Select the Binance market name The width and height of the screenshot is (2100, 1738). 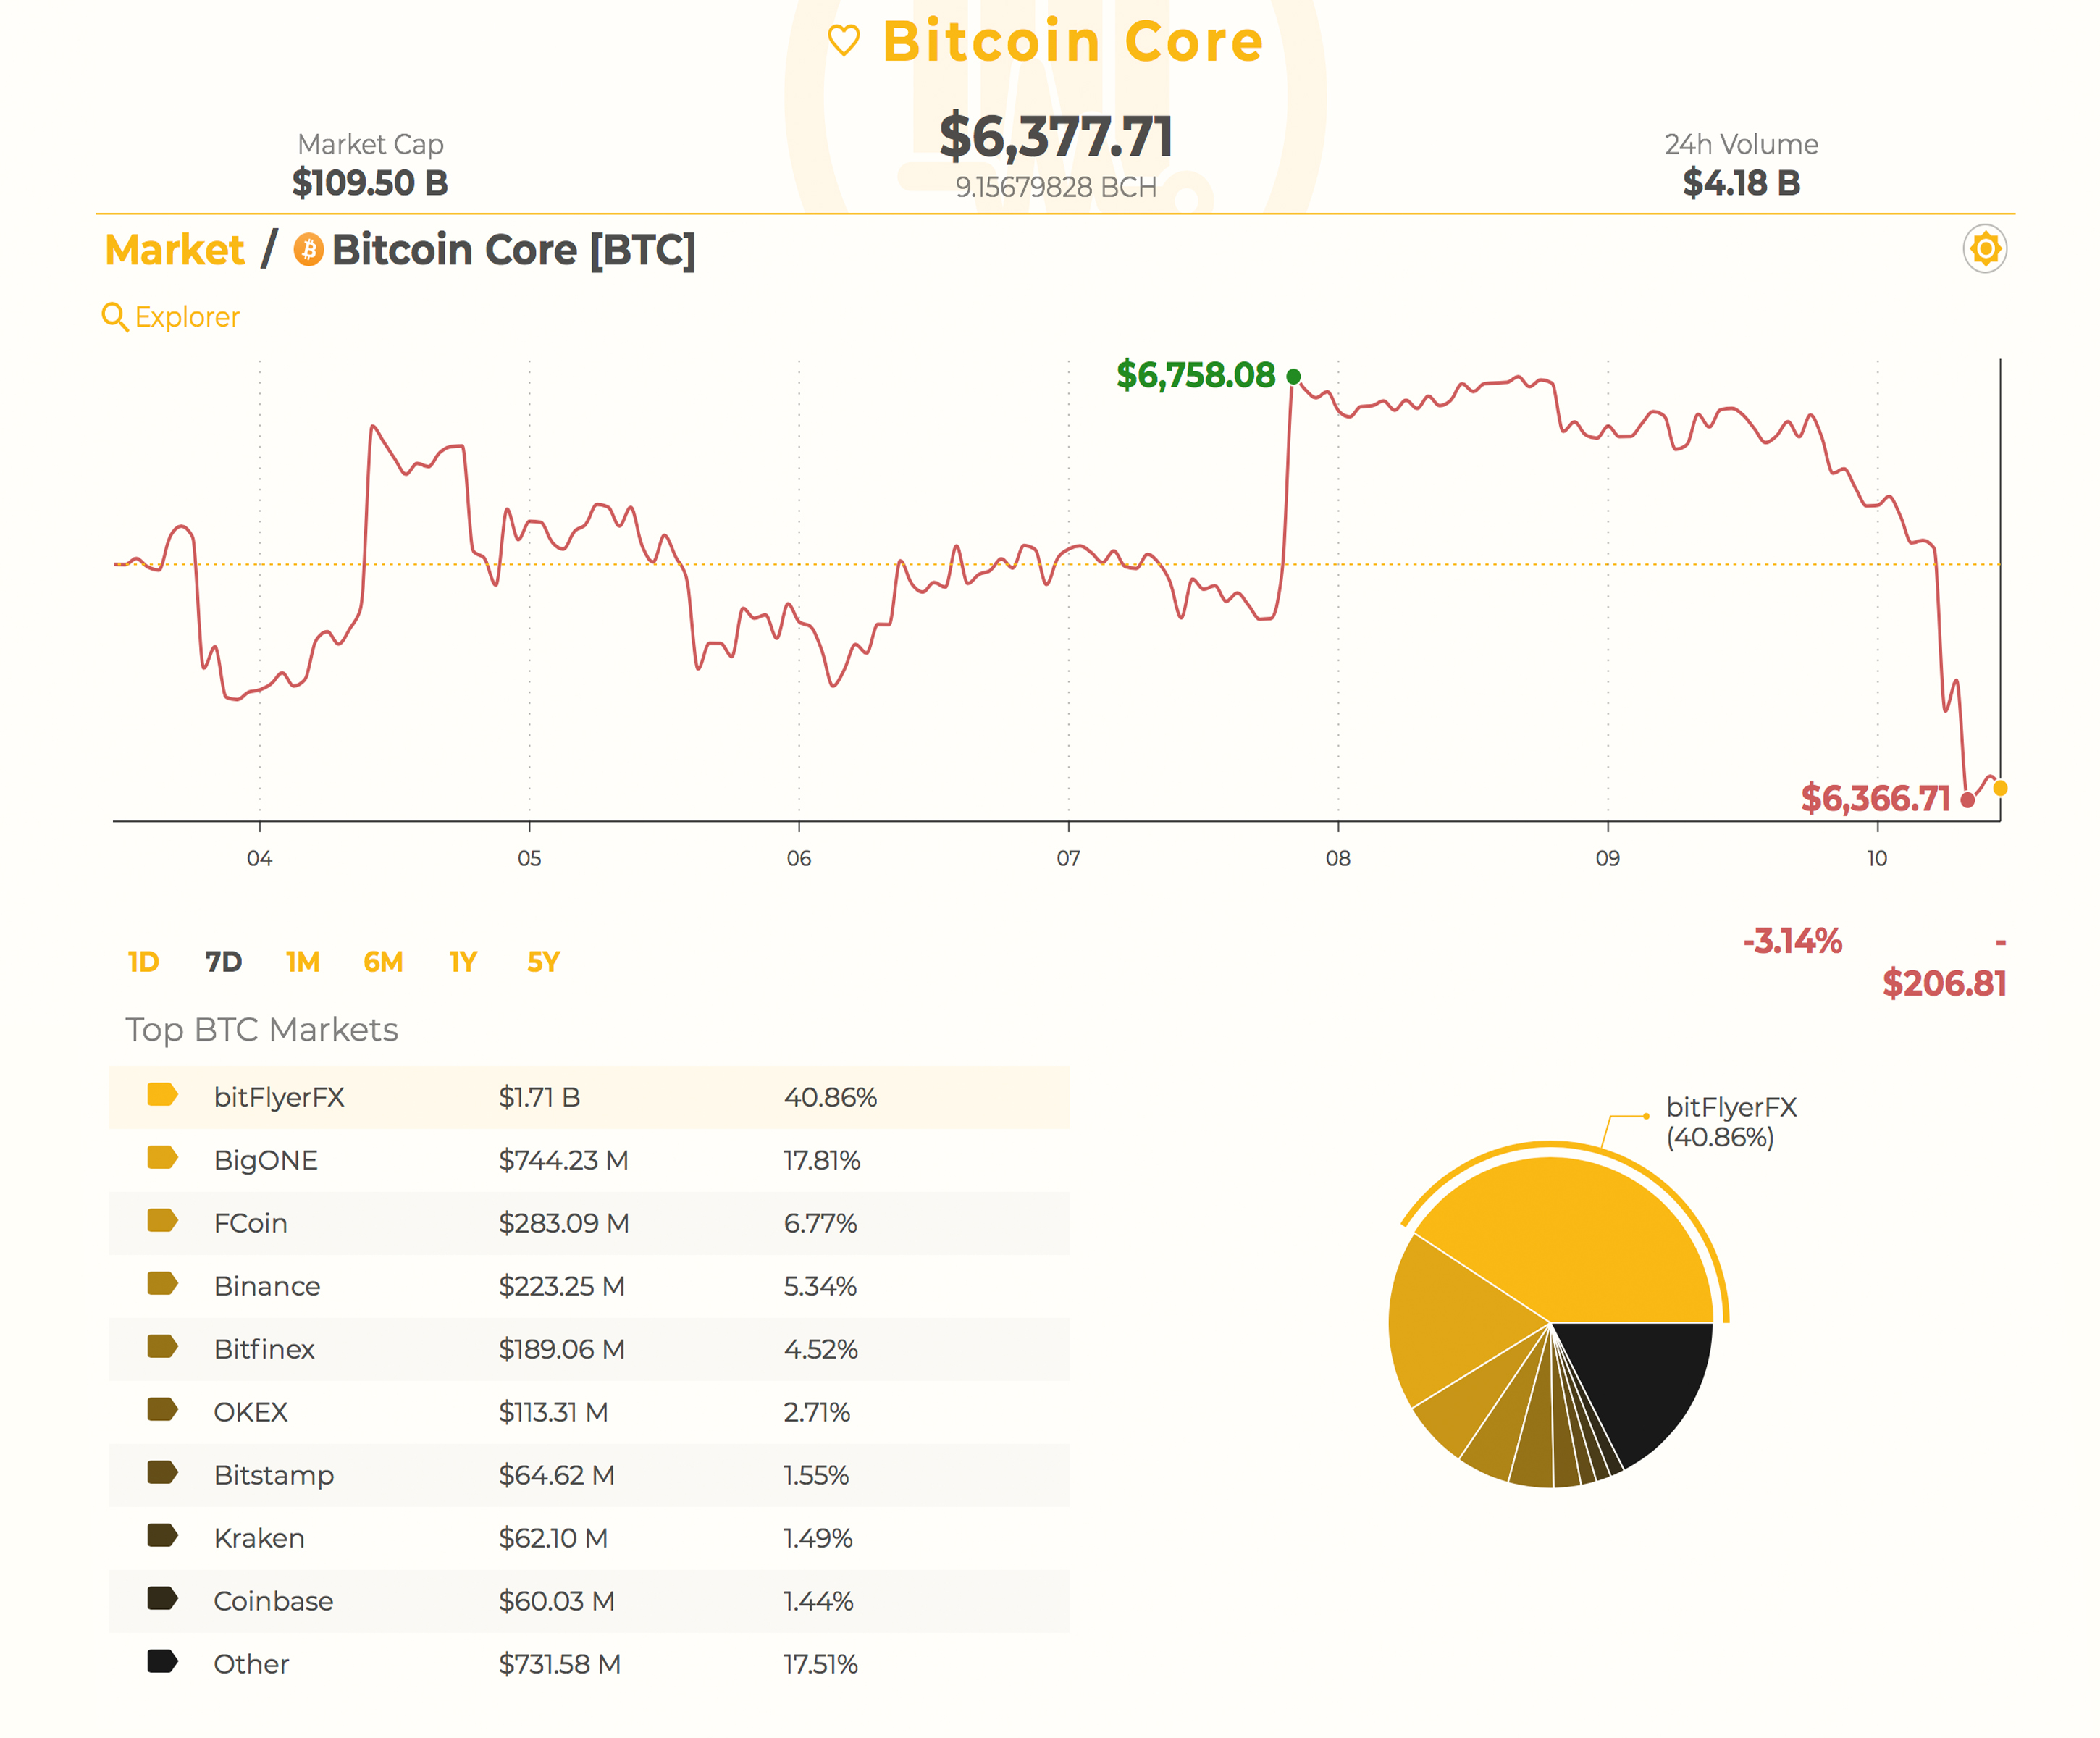click(267, 1287)
